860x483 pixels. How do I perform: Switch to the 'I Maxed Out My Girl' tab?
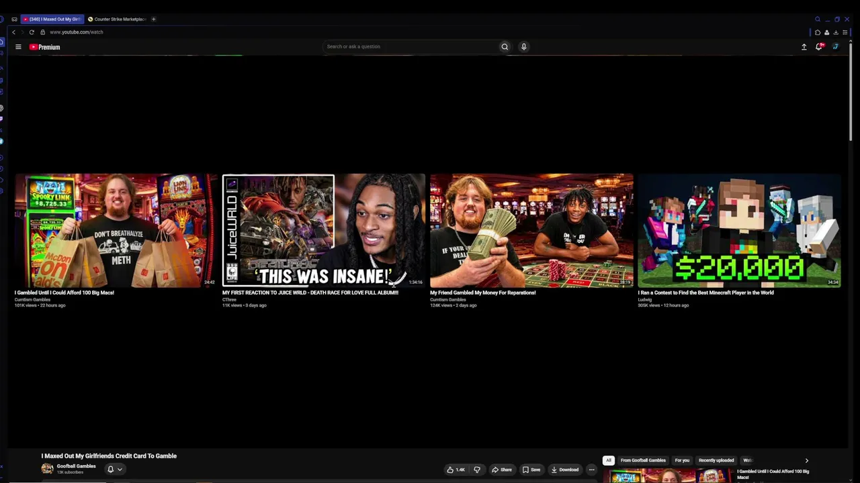click(x=51, y=19)
